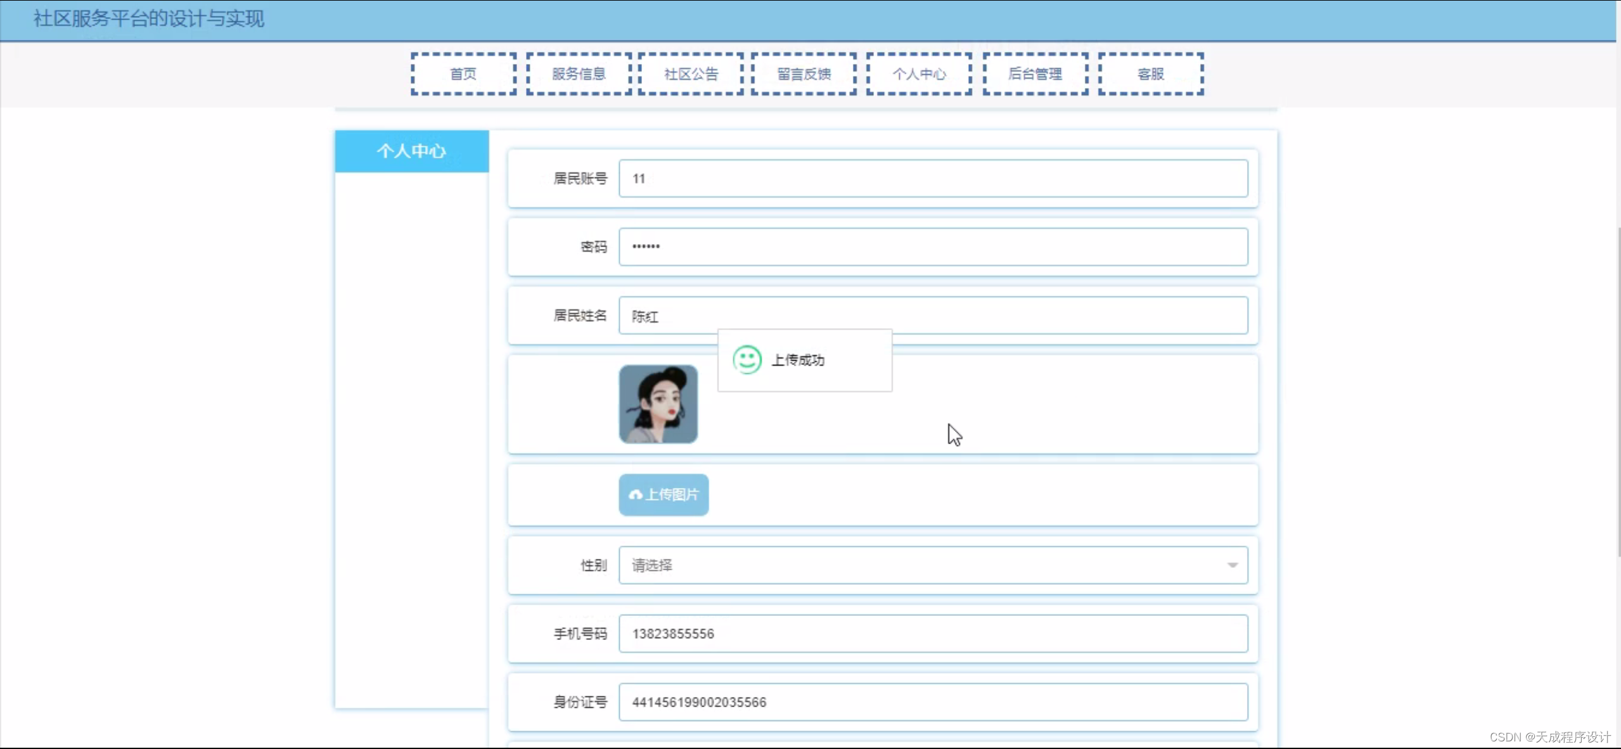Viewport: 1621px width, 749px height.
Task: Open 后台管理 from the nav bar
Action: point(1035,74)
